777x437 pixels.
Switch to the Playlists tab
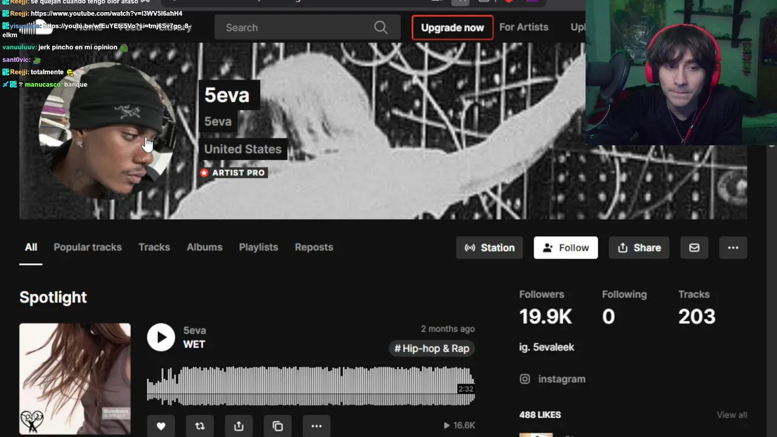pos(259,247)
